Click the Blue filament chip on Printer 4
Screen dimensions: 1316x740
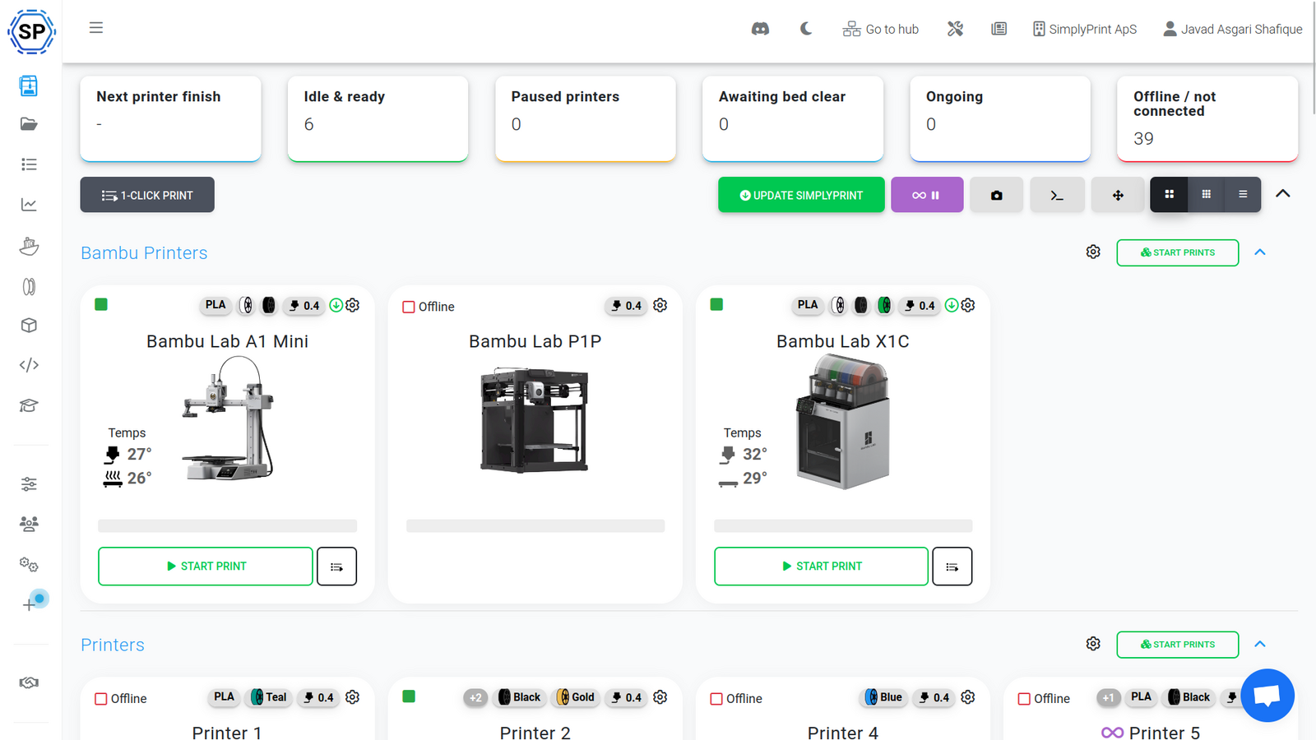point(883,697)
